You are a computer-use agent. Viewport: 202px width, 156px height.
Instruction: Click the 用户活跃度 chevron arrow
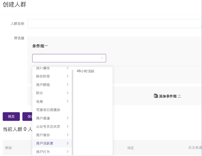[x=67, y=143]
